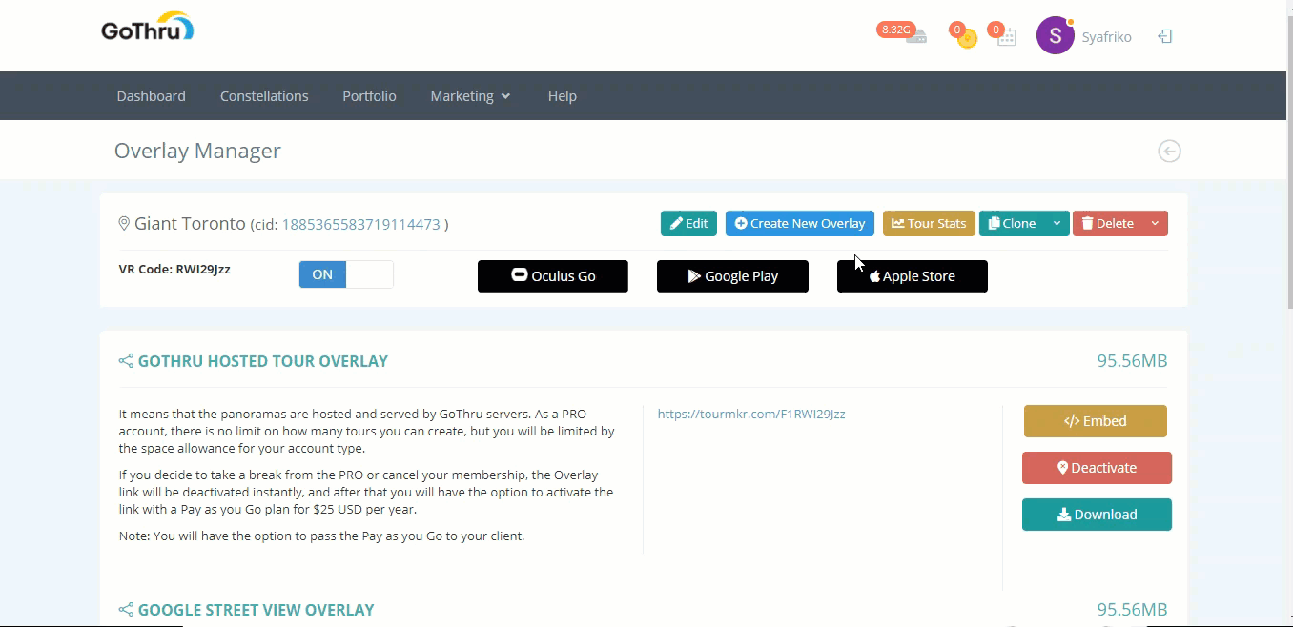Click share icon beside GoThru Hosted Tour Overlay
This screenshot has width=1293, height=627.
(126, 361)
